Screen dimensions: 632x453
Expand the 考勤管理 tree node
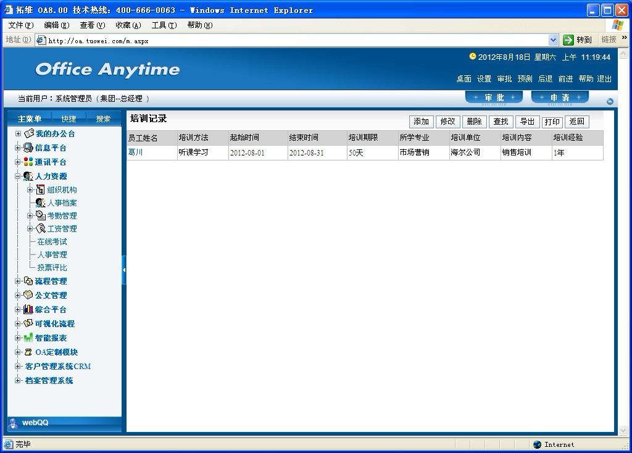pos(30,215)
